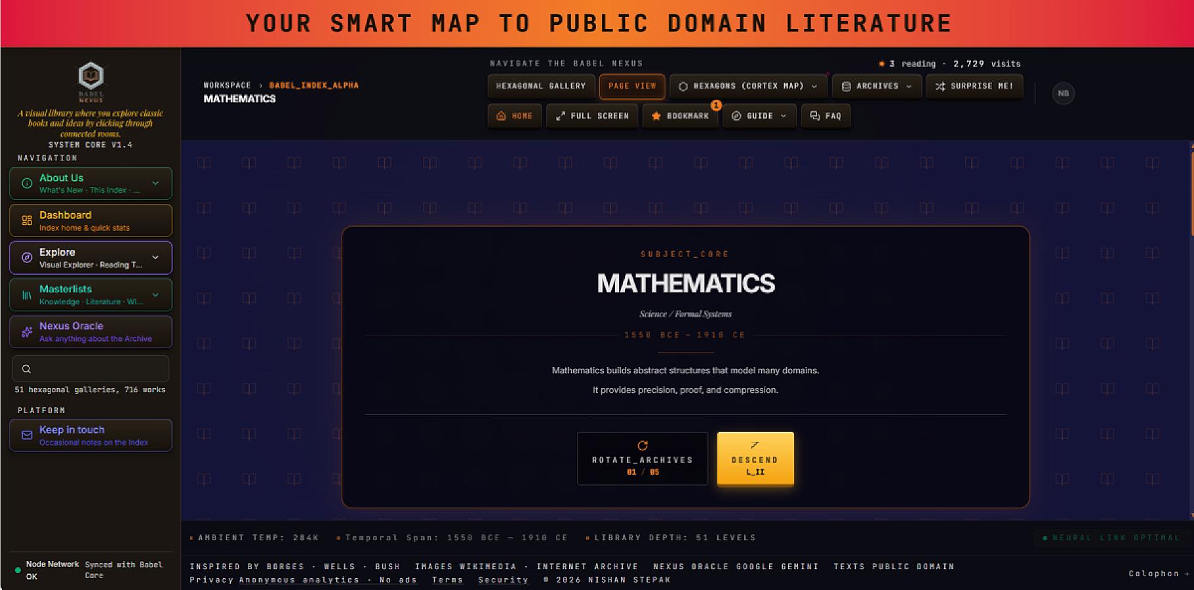The width and height of the screenshot is (1194, 590).
Task: Click the green Node Network status dot
Action: pos(18,570)
